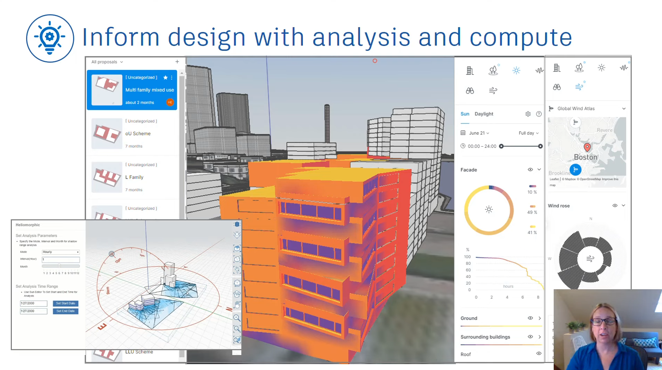Click the binoculars view analysis icon

pyautogui.click(x=470, y=91)
